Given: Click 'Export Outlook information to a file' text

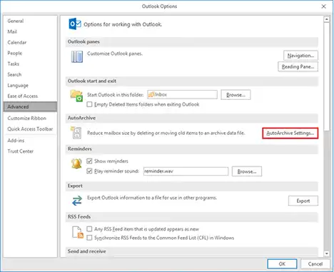Looking at the screenshot, I should click(x=152, y=198).
